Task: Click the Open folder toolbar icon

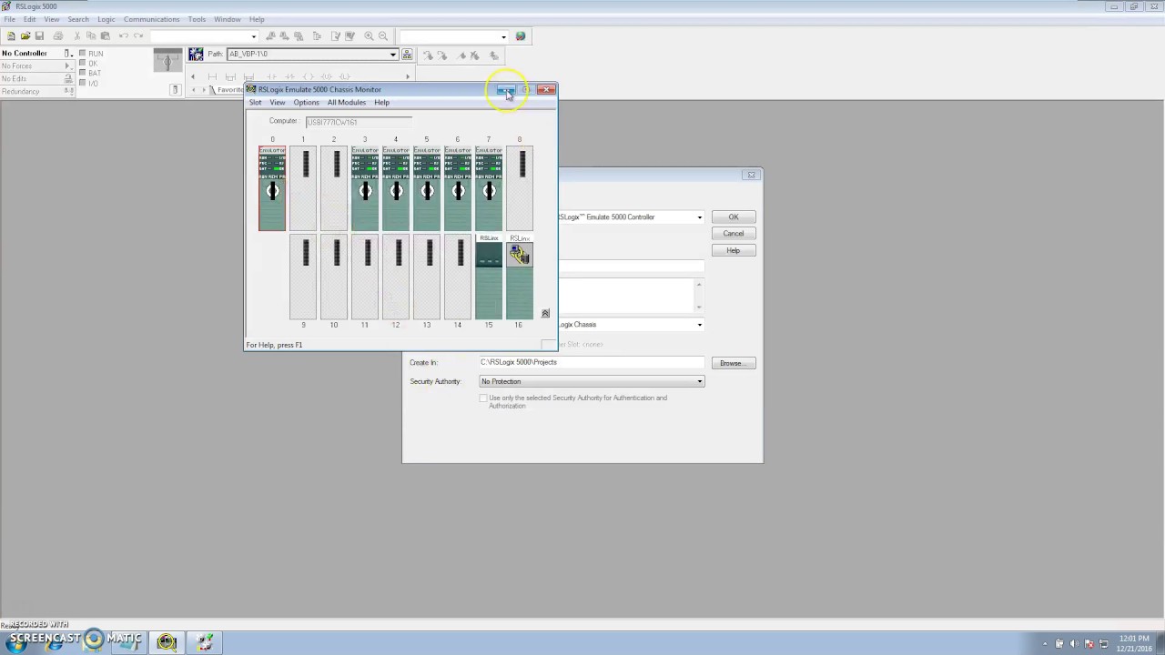Action: 25,36
